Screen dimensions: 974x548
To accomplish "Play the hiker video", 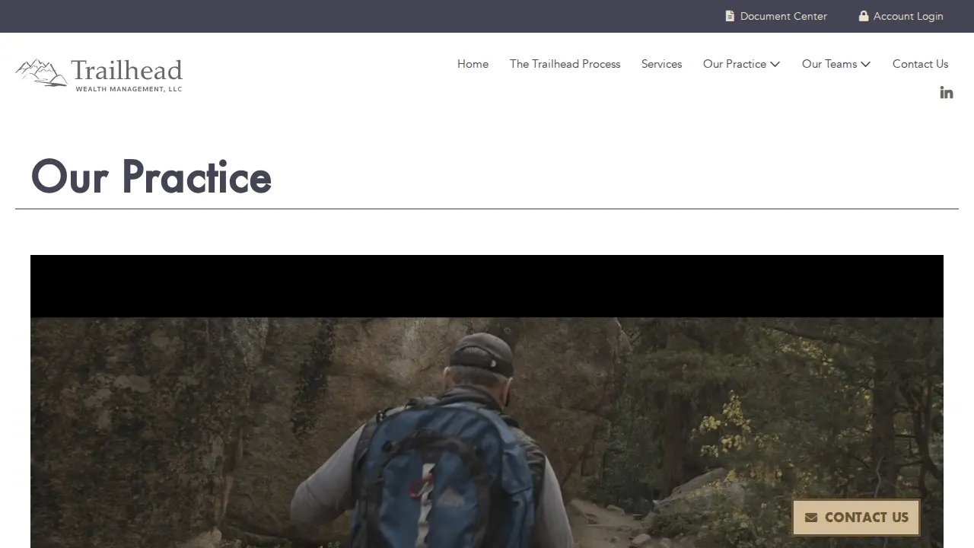I will (x=487, y=401).
